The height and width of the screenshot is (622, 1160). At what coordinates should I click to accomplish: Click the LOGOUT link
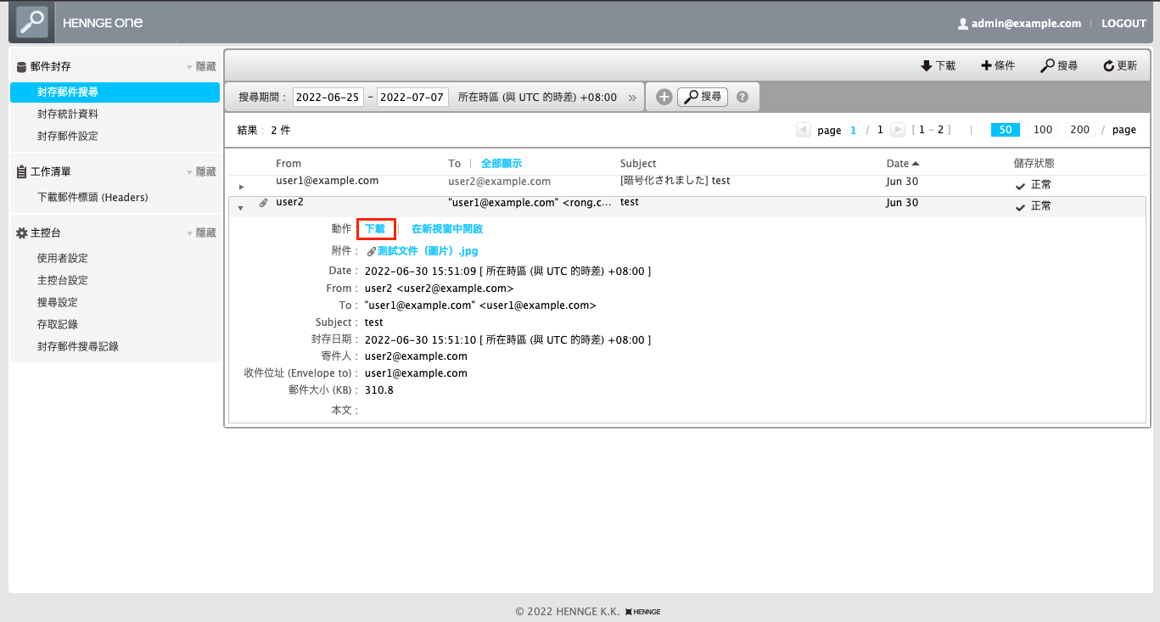1124,24
